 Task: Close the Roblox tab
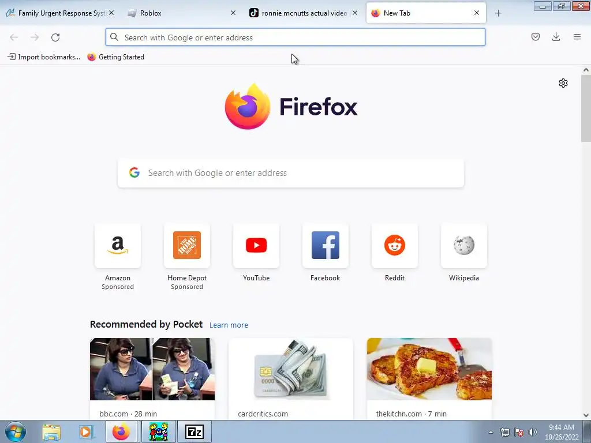(x=233, y=13)
